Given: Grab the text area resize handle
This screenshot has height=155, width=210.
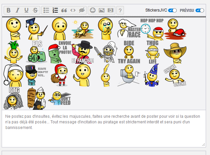Looking at the screenshot, I should tap(203, 145).
